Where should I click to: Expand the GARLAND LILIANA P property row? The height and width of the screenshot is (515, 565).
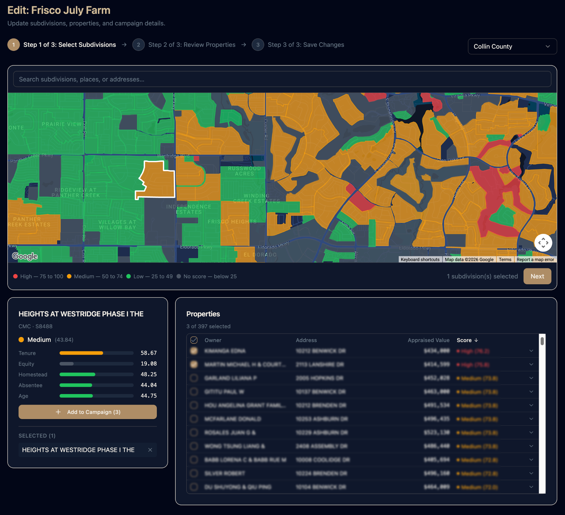point(531,378)
